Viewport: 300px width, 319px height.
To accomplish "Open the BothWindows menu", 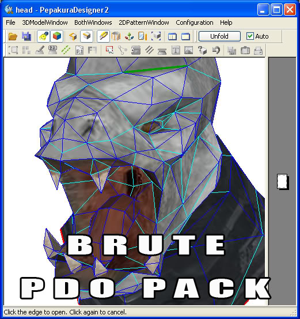I will click(x=93, y=22).
